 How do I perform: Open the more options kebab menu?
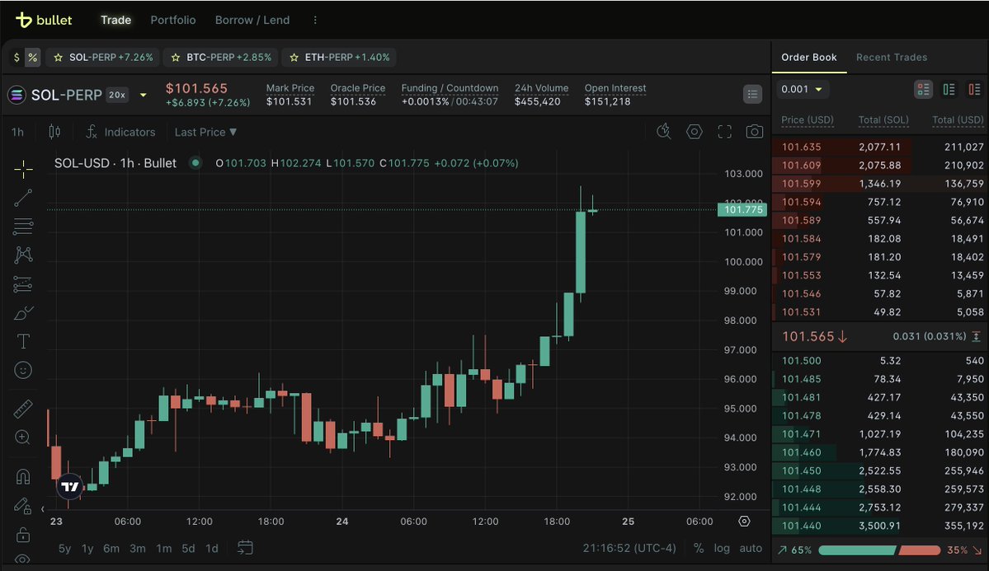315,20
